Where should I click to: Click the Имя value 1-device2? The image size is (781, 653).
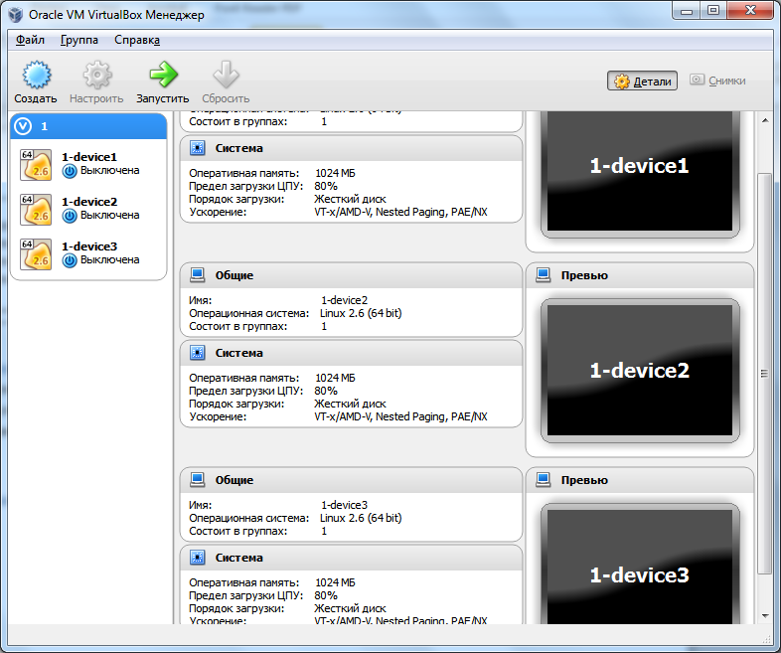coord(344,300)
